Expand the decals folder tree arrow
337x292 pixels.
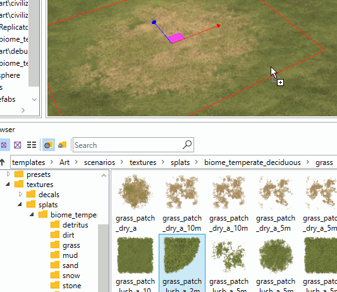coord(20,194)
